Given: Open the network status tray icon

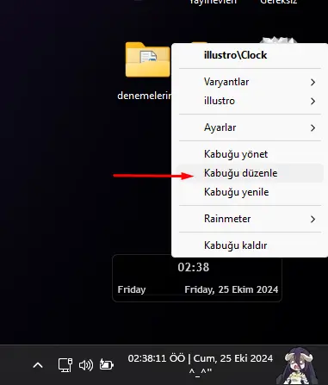Looking at the screenshot, I should [x=65, y=365].
